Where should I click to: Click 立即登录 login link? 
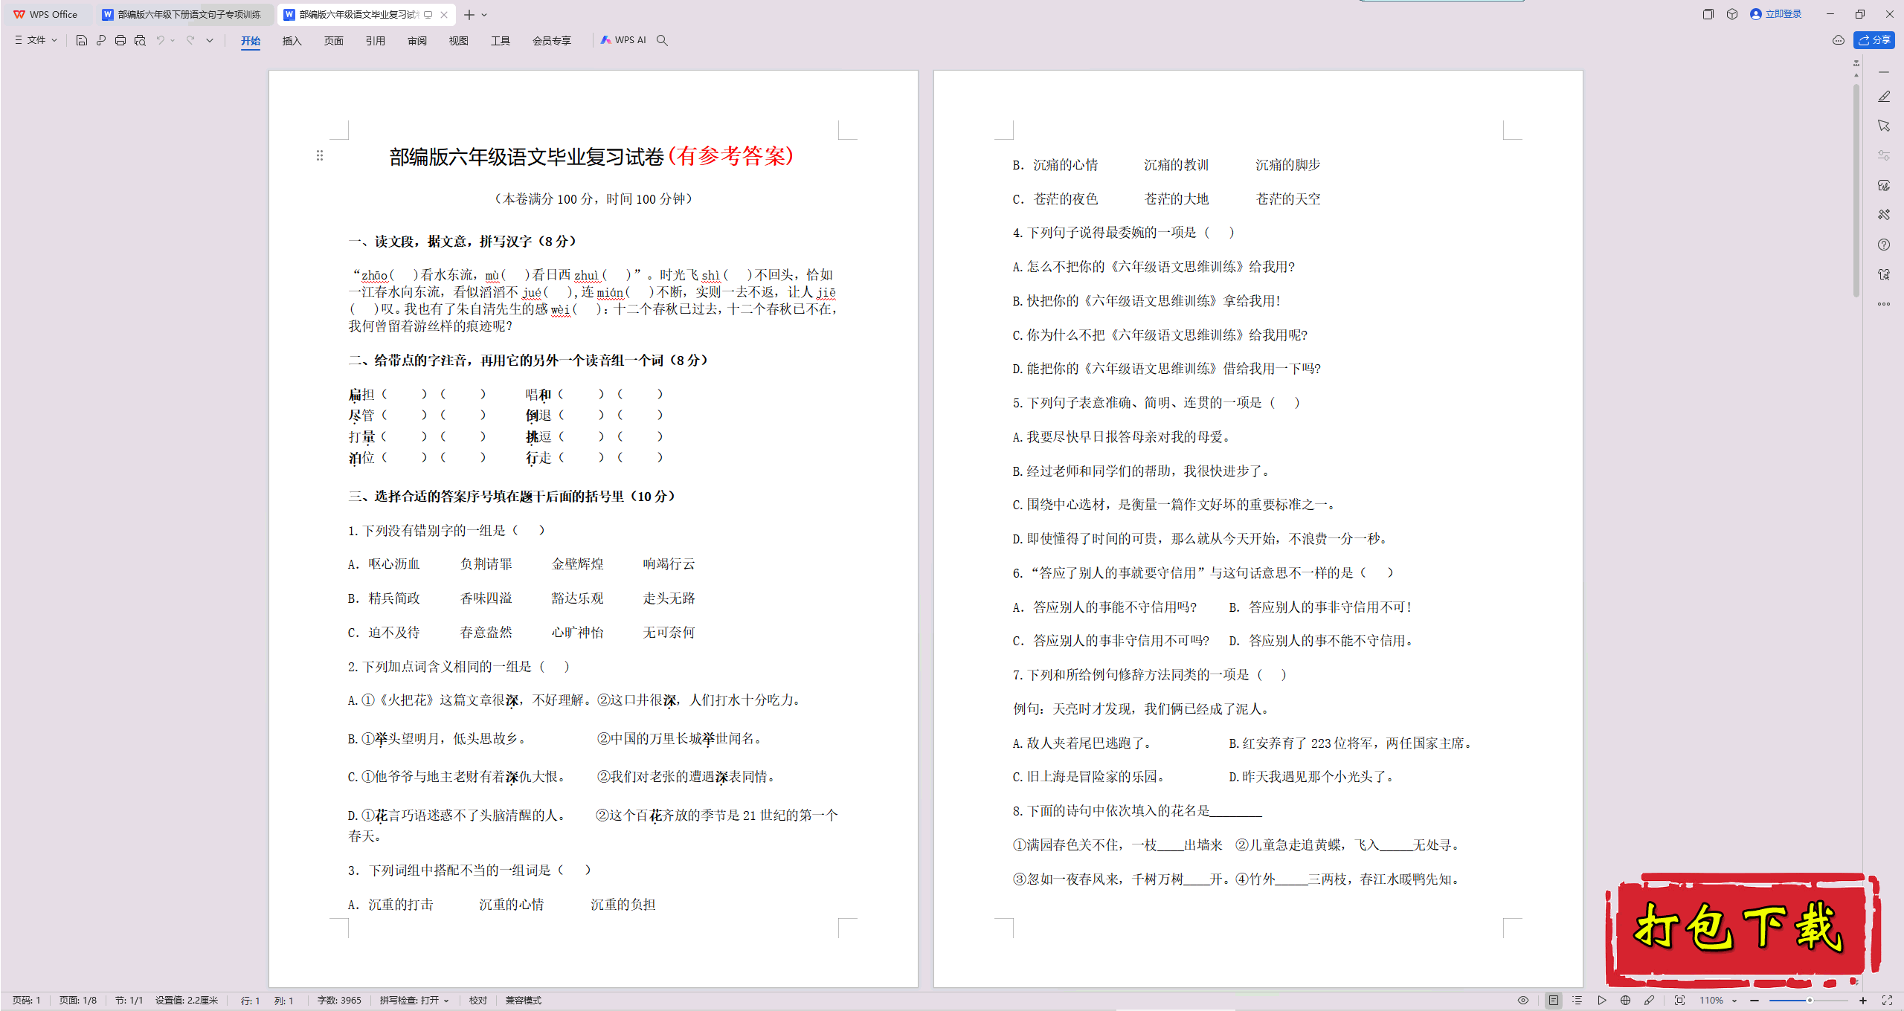[1776, 14]
